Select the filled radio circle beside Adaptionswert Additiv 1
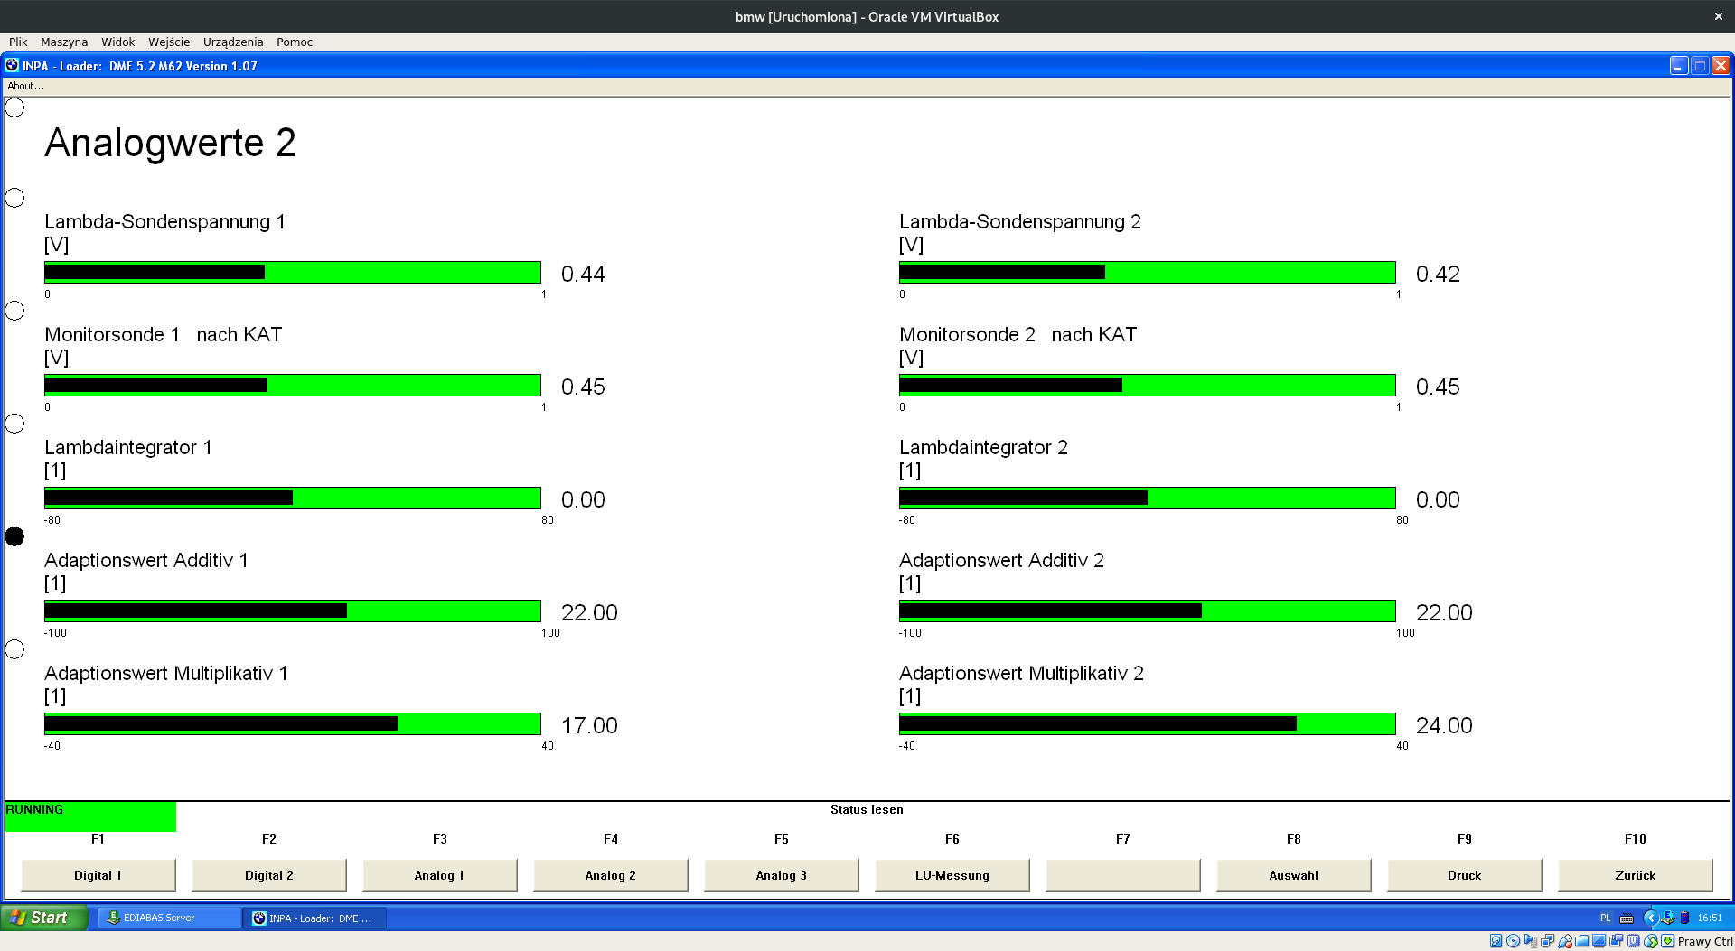The width and height of the screenshot is (1735, 951). [14, 536]
